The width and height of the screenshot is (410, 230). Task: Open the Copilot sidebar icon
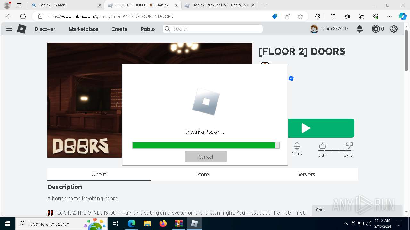[x=403, y=16]
